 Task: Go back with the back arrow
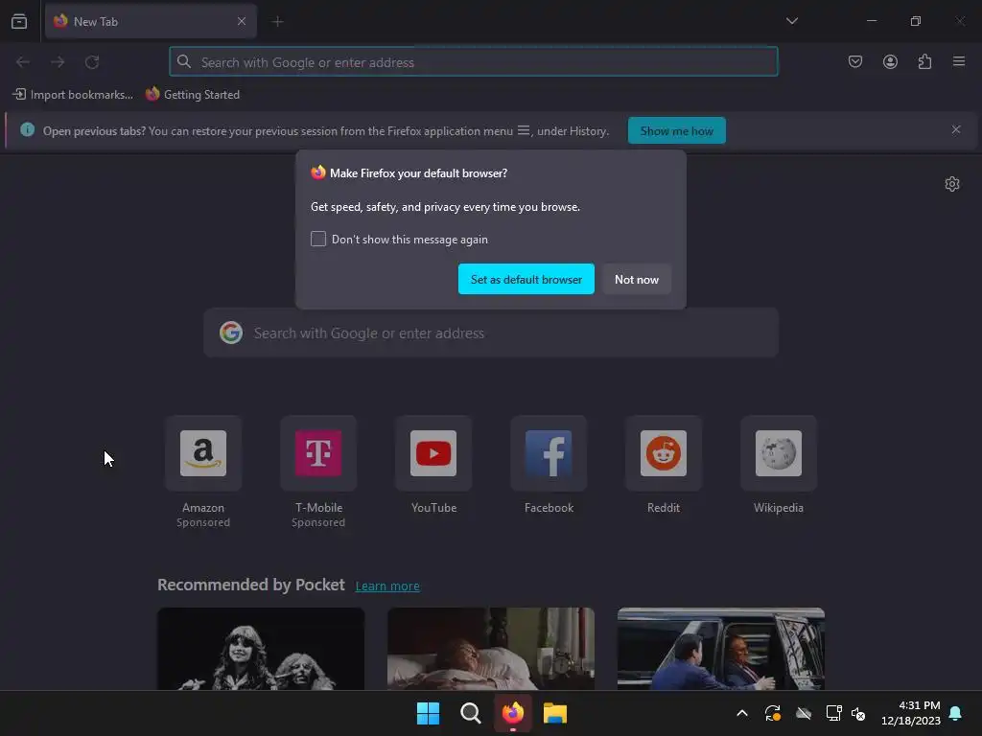pos(23,62)
